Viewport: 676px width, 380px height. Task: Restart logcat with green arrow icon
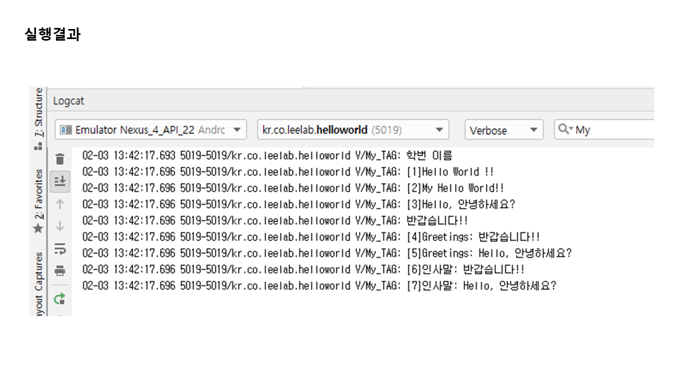60,299
